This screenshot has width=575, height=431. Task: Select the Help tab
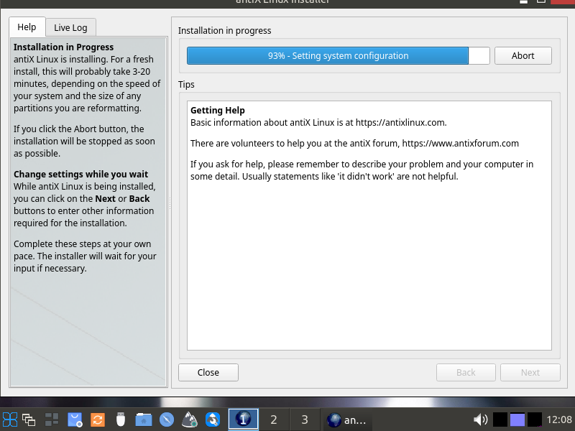coord(27,27)
